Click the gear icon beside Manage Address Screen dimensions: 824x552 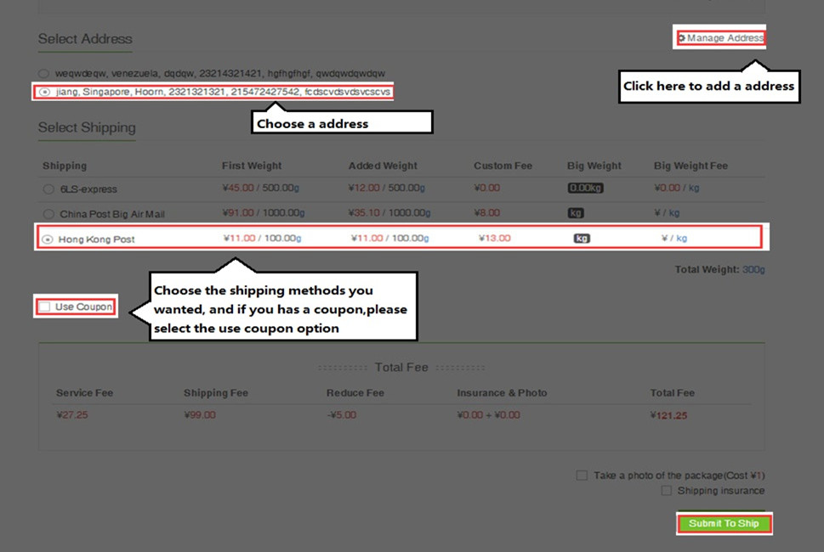point(682,38)
